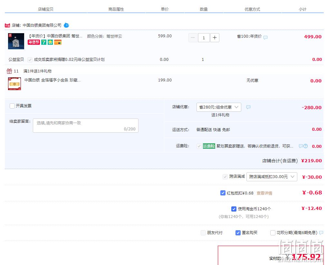Open the note icon beside the 店铺优惠 dropdown
The width and height of the screenshot is (326, 265).
pos(248,107)
